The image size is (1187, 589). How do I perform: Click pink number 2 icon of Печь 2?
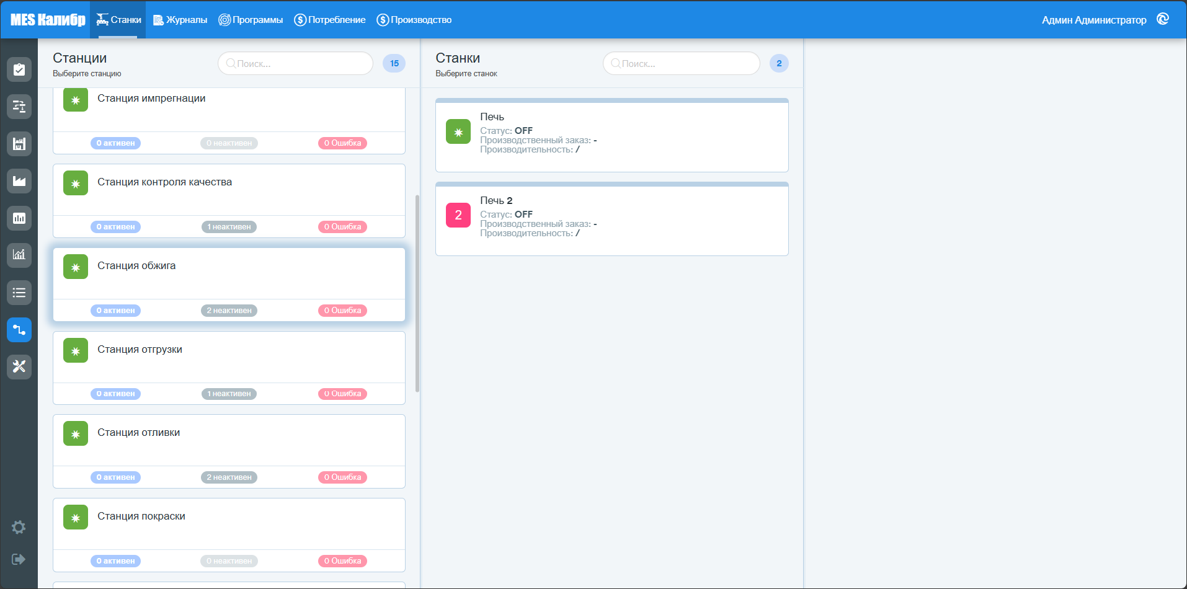click(458, 215)
